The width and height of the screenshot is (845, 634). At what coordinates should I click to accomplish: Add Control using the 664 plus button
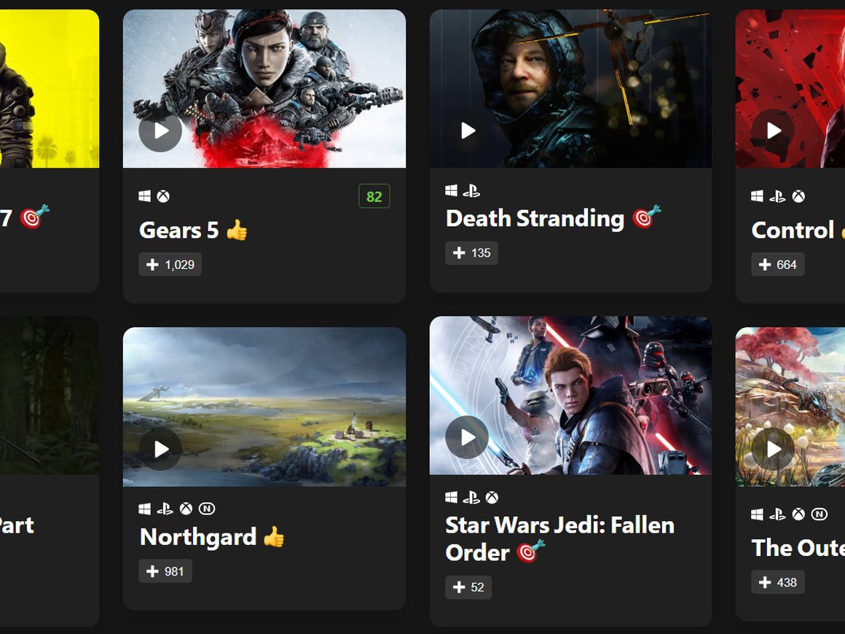[x=778, y=264]
